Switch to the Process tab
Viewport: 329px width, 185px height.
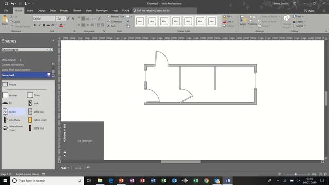tap(64, 10)
